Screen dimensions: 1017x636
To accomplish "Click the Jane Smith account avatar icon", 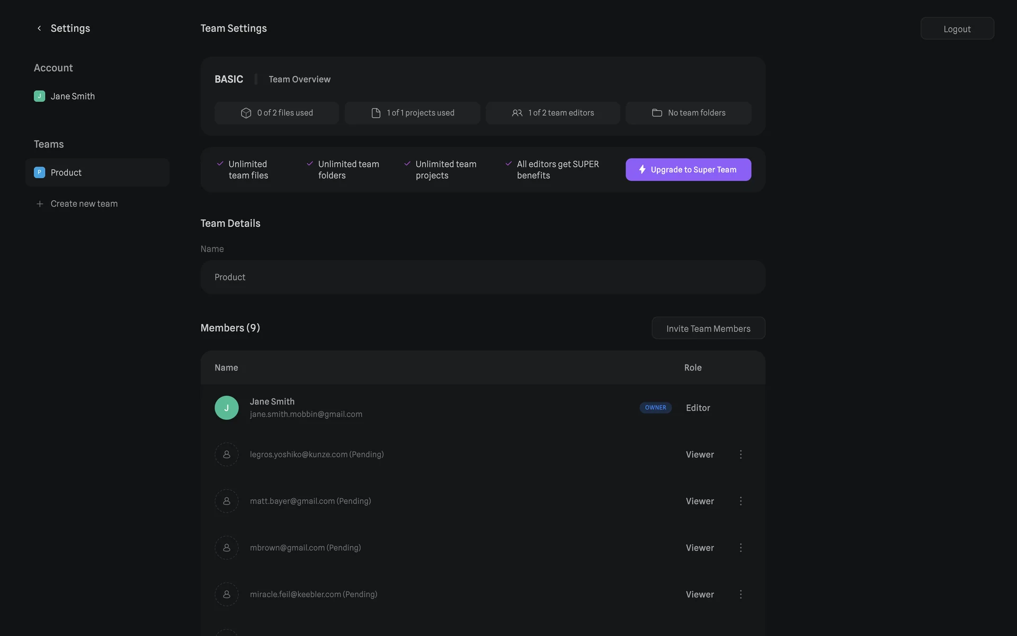I will pyautogui.click(x=39, y=96).
